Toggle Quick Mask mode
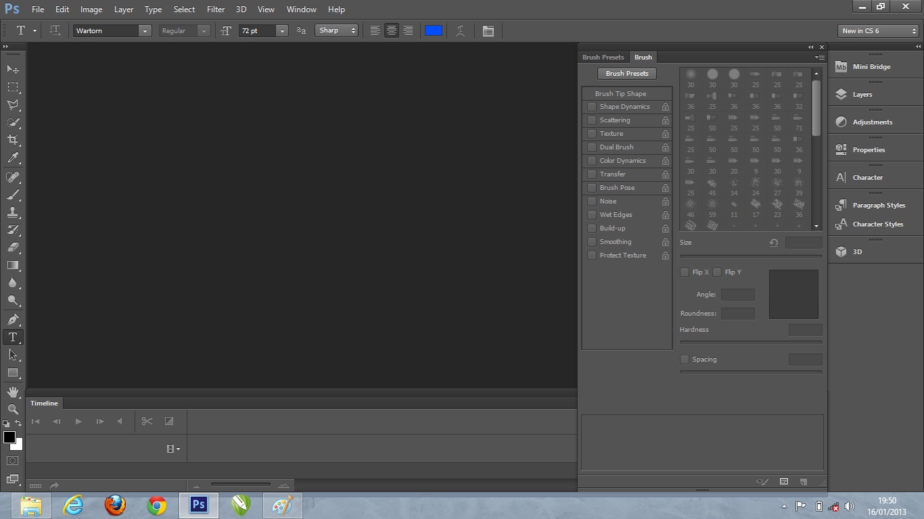924x519 pixels. pos(12,461)
